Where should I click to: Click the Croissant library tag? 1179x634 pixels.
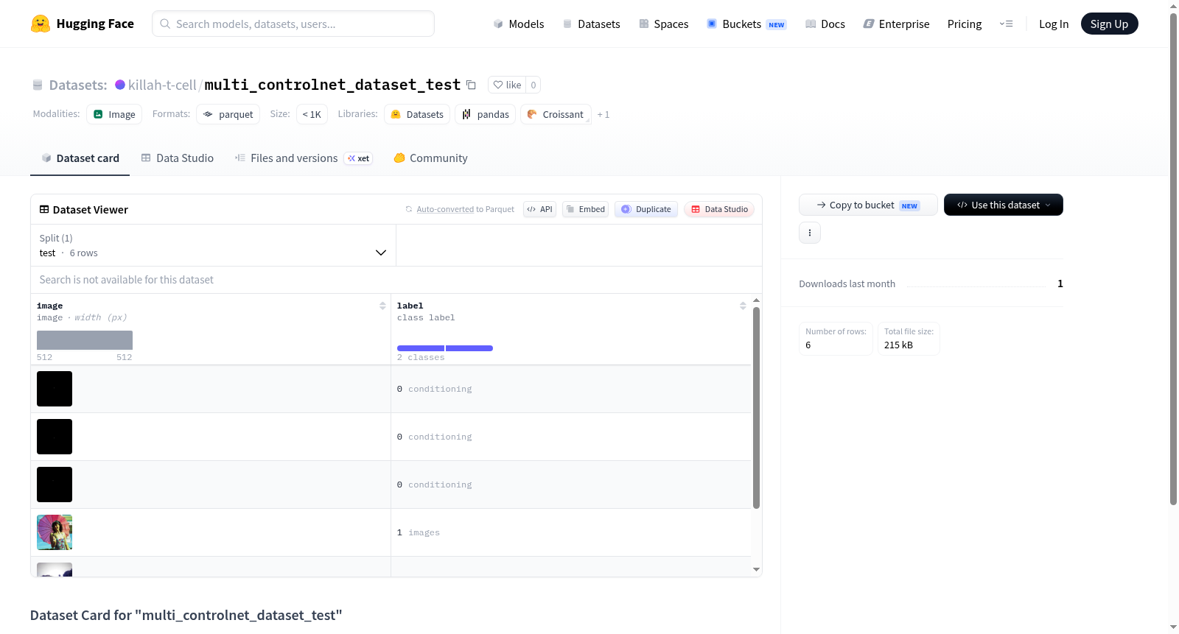click(556, 114)
